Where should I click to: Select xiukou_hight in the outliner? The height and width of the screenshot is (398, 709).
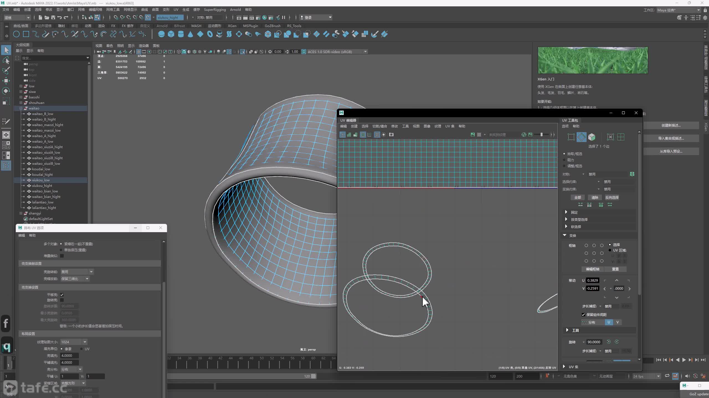(42, 185)
